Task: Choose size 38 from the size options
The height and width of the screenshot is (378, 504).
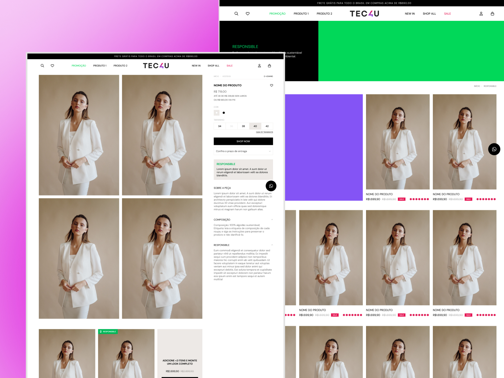Action: click(243, 126)
